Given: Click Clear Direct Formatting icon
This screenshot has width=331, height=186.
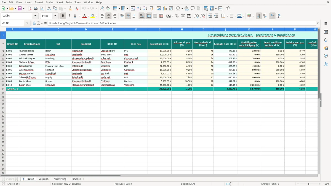Looking at the screenshot, I should tap(77, 9).
